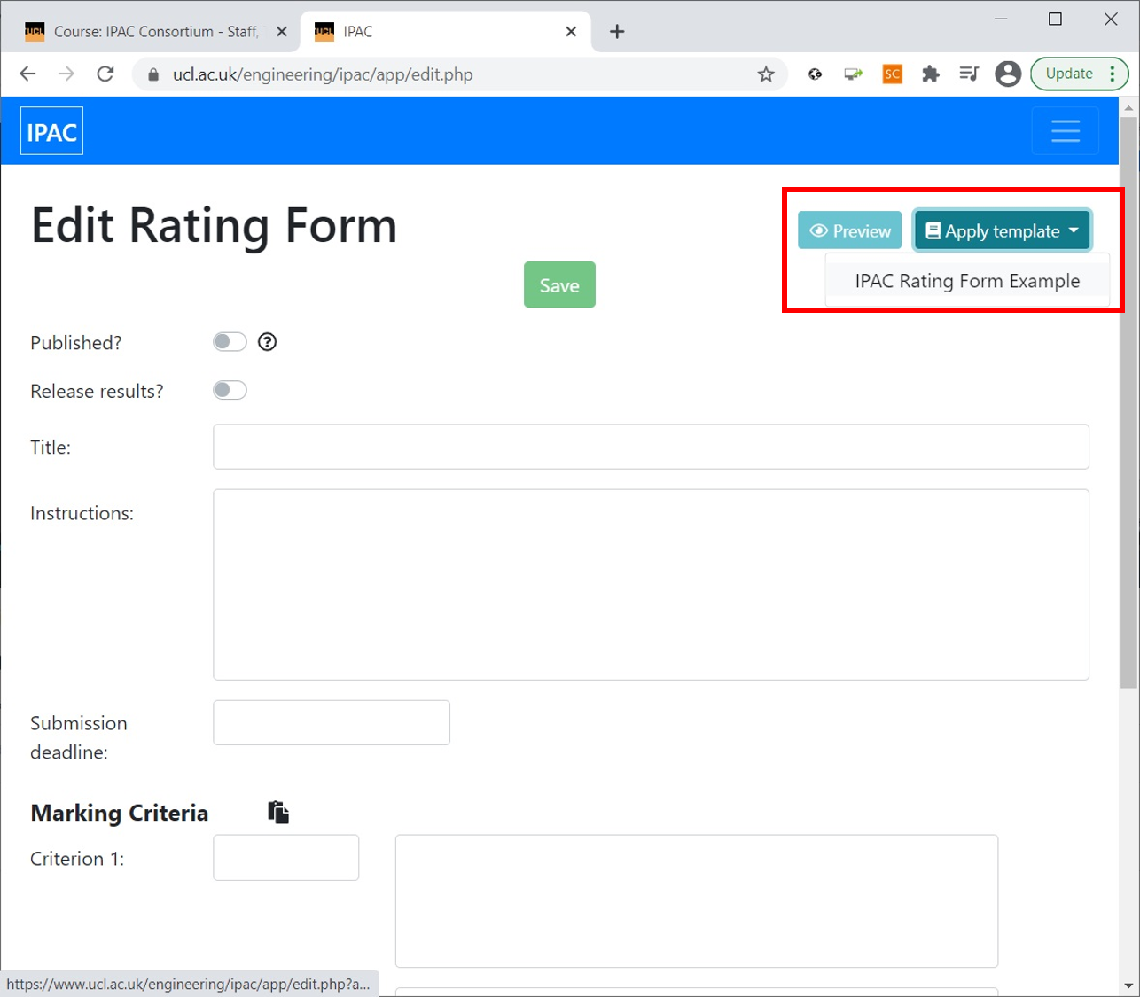
Task: Open the browser extensions puzzle icon
Action: click(x=930, y=74)
